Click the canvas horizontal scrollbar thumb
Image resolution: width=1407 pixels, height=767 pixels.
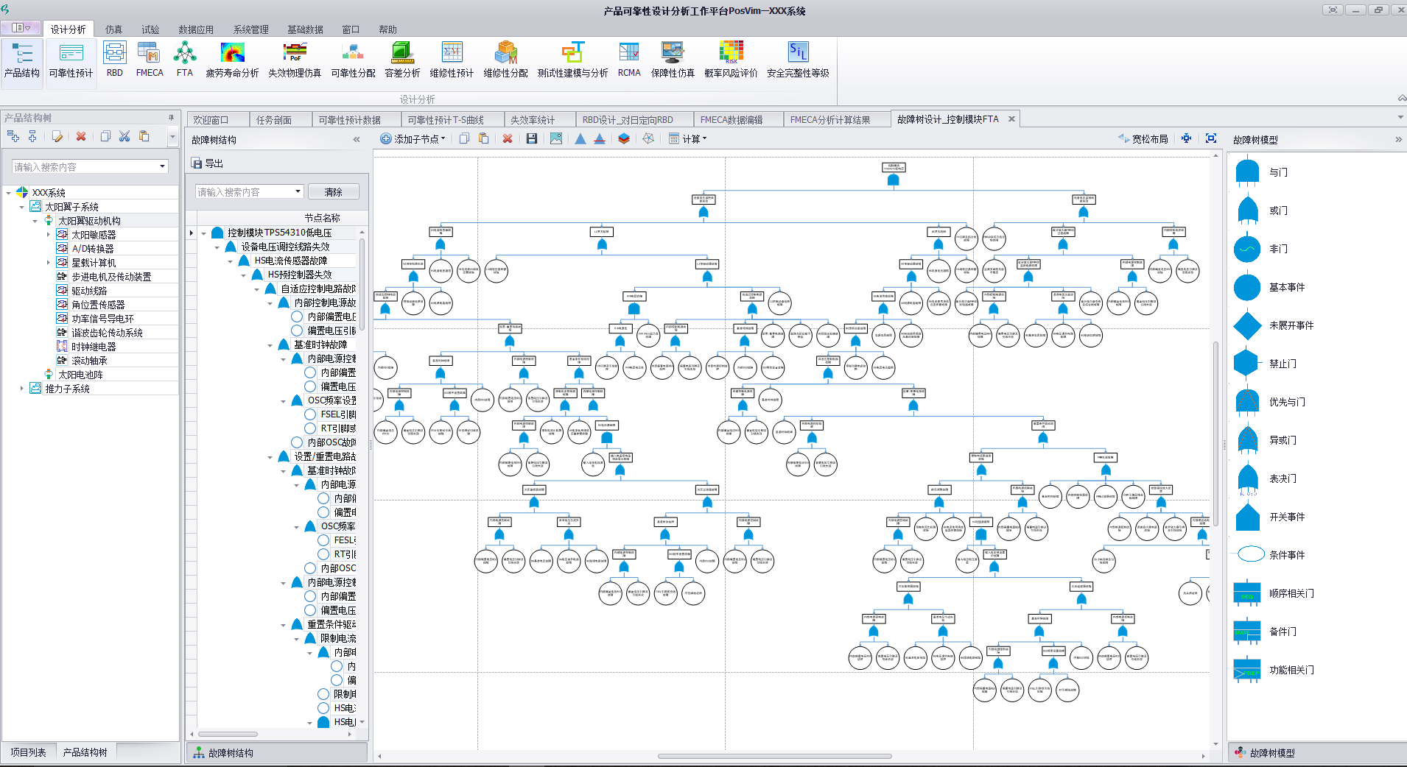(x=774, y=756)
